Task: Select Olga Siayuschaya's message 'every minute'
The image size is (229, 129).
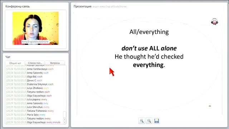Action: point(33,122)
